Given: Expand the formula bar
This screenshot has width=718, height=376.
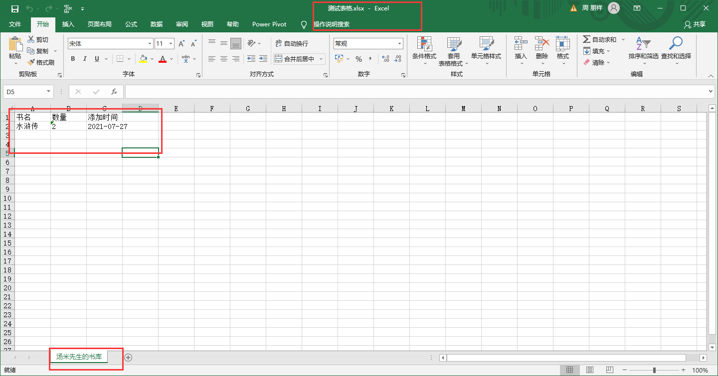Looking at the screenshot, I should point(712,92).
